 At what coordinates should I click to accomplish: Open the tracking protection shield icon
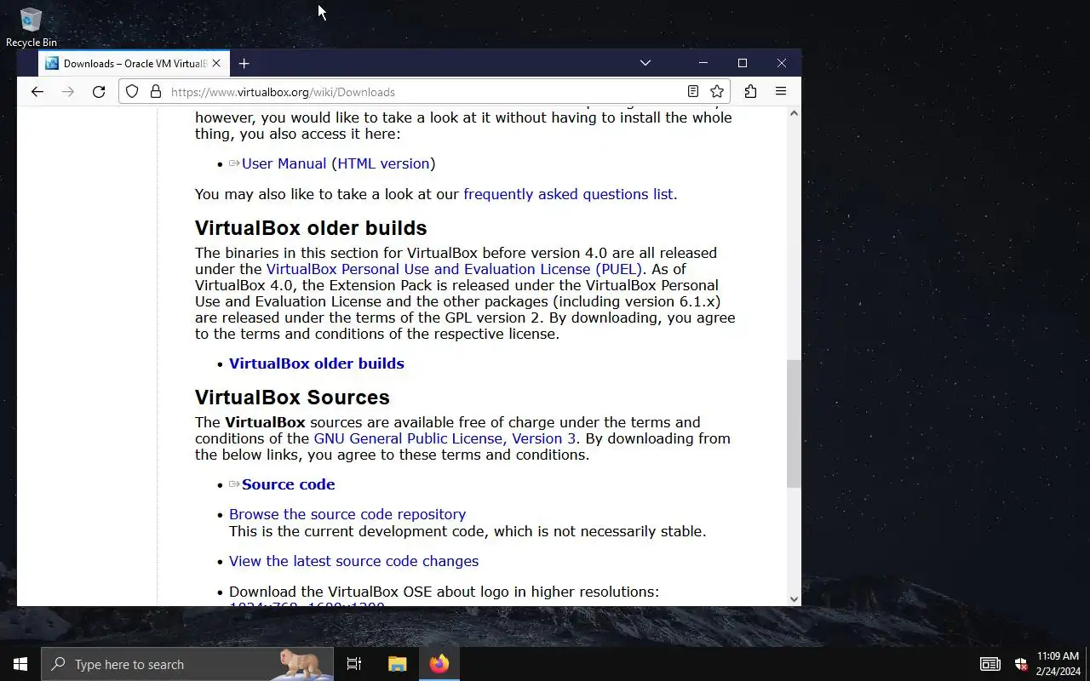point(132,92)
